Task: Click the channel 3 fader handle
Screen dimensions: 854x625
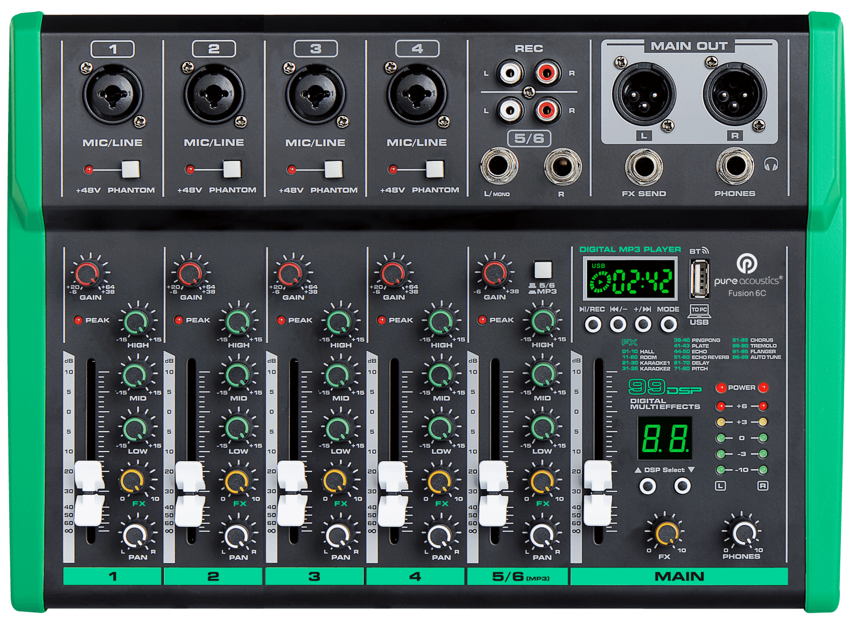Action: click(292, 494)
